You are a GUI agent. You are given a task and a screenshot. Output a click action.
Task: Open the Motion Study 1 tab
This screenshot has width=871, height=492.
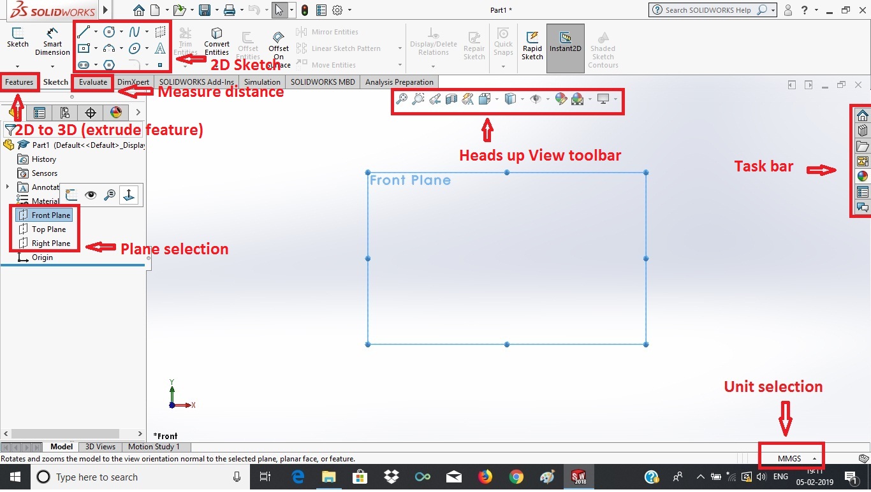tap(154, 447)
